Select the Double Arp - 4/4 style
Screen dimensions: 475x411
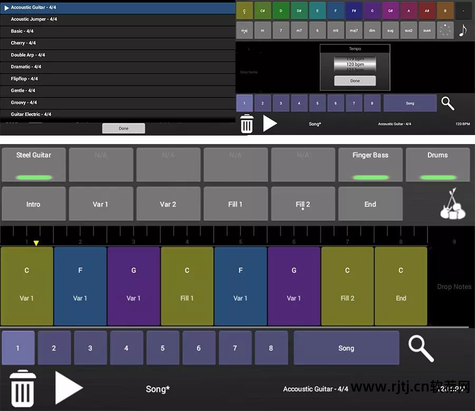(x=118, y=55)
